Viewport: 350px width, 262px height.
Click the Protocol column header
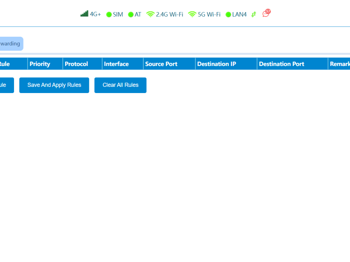coord(77,64)
